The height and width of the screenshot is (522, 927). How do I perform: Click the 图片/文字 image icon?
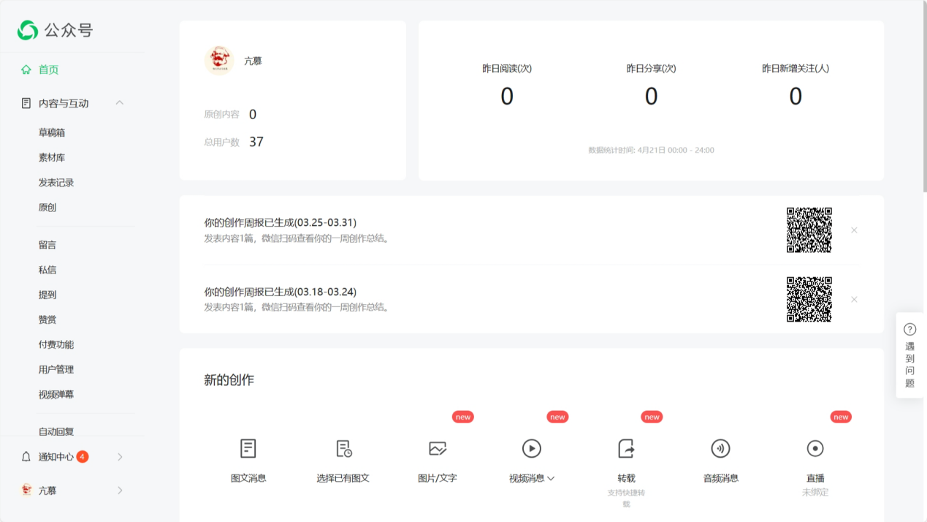click(438, 448)
